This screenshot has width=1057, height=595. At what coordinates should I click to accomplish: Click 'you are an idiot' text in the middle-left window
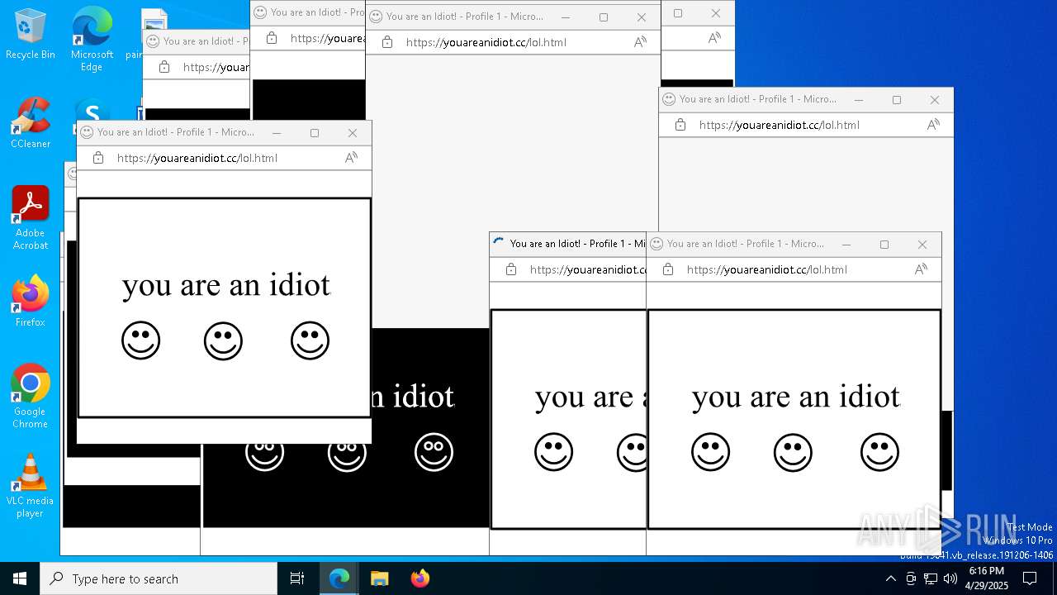tap(226, 285)
